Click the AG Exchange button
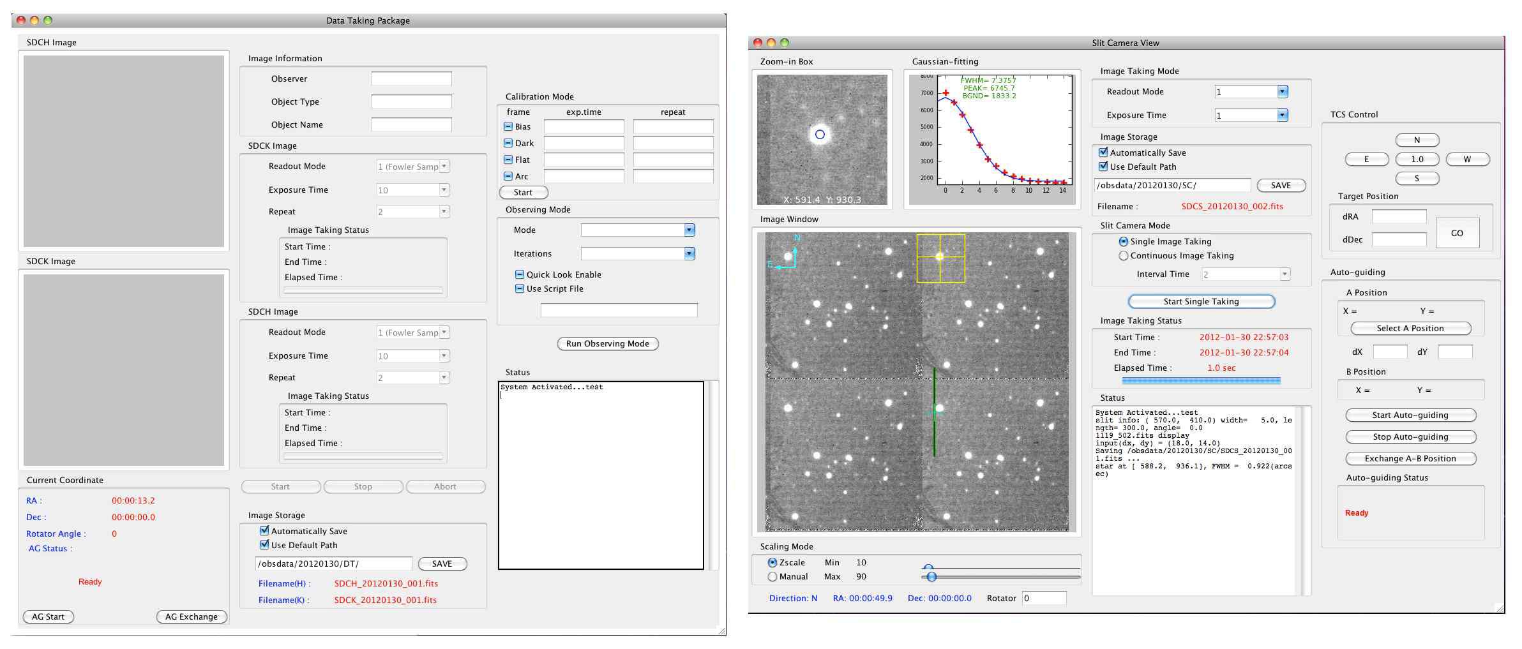The height and width of the screenshot is (649, 1522). (192, 616)
